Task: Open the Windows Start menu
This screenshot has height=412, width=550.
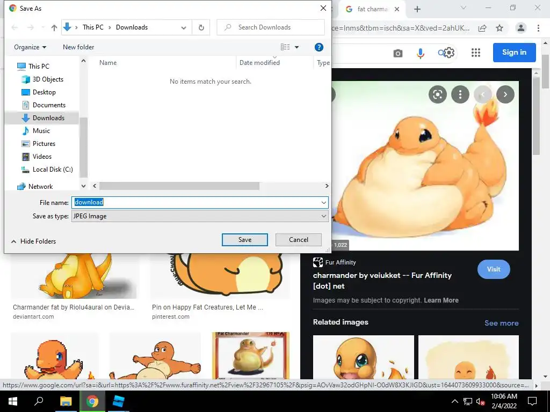Action: (13, 401)
